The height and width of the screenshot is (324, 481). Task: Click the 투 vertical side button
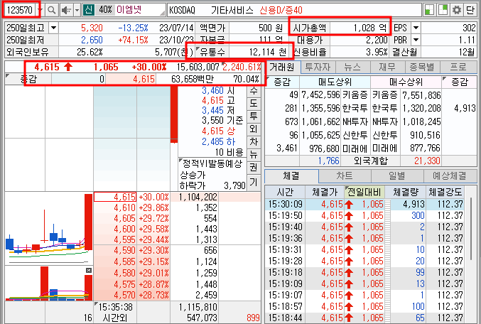[x=254, y=116]
